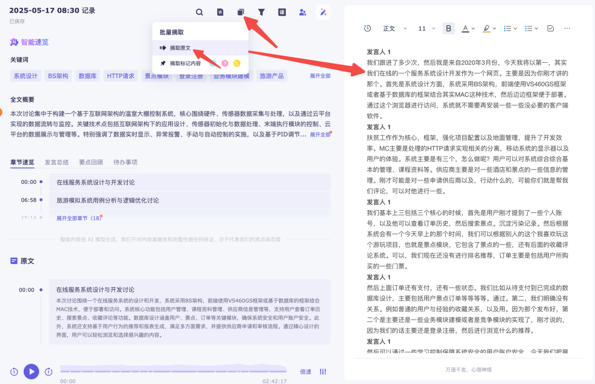Screen dimensions: 595x384
Task: Seek within the audio progress waveform bar
Action: pos(174,369)
